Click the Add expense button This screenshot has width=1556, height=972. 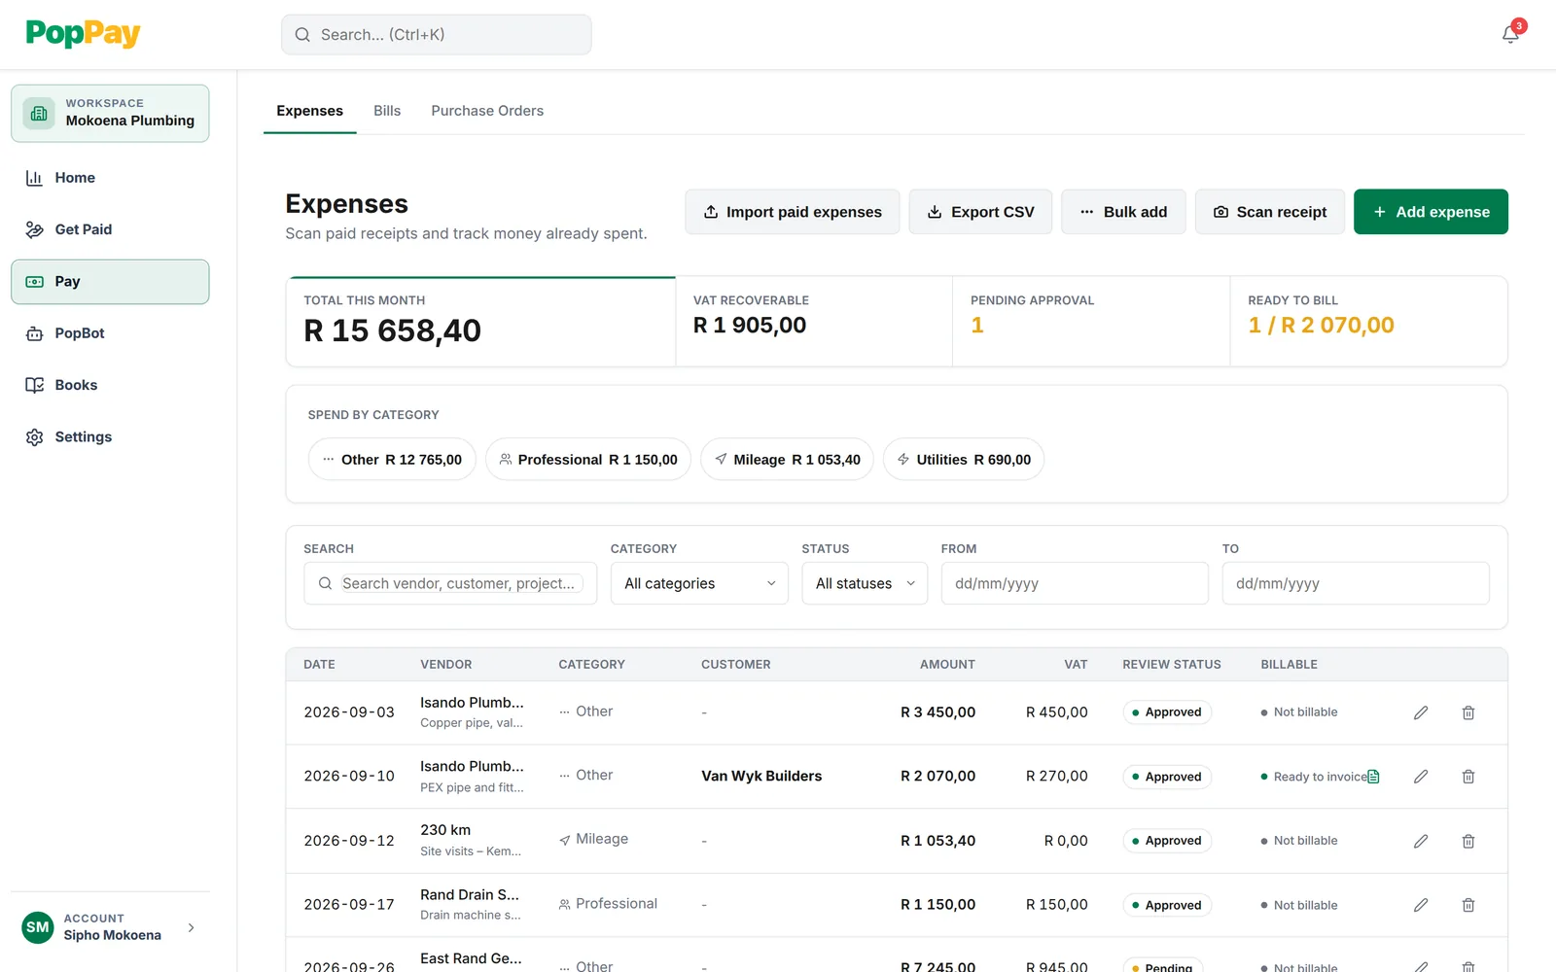[1431, 212]
